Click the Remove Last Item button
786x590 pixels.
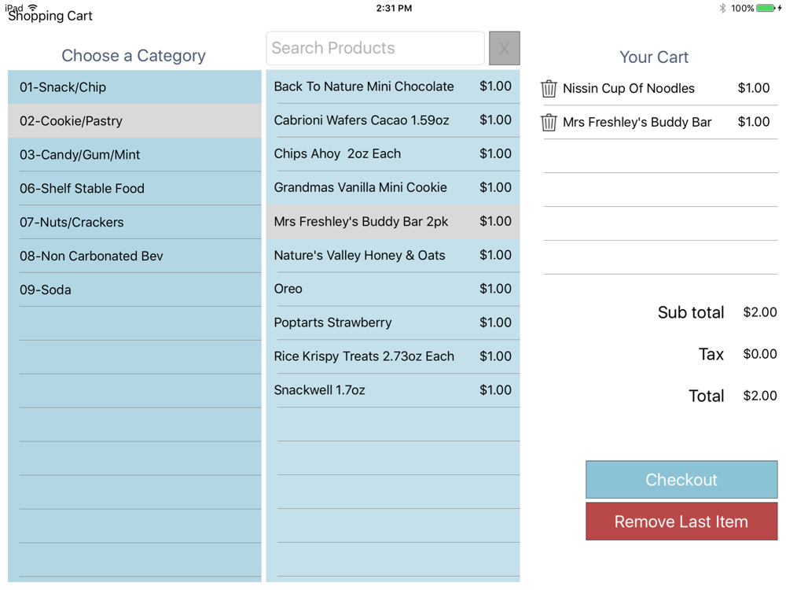pyautogui.click(x=681, y=522)
